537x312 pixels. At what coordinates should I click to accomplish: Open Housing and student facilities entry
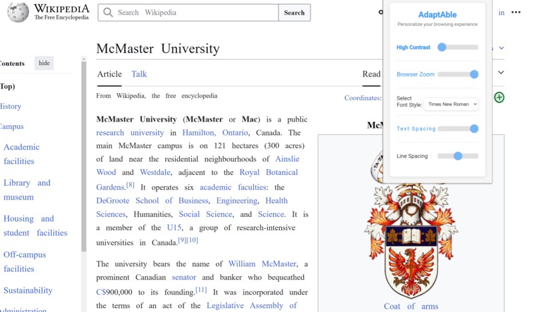[x=35, y=226]
